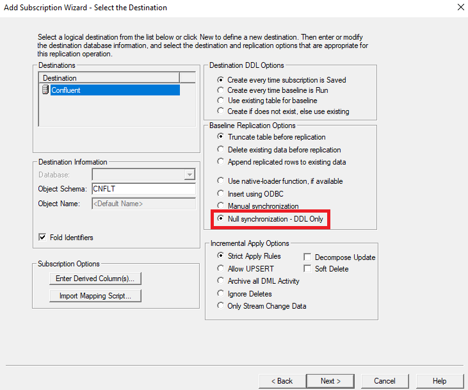Open Help for this wizard
The height and width of the screenshot is (390, 468).
click(x=439, y=381)
